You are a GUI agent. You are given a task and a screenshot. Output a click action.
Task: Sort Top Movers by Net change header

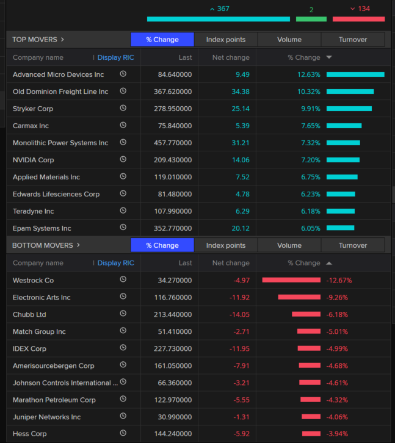[x=231, y=57]
